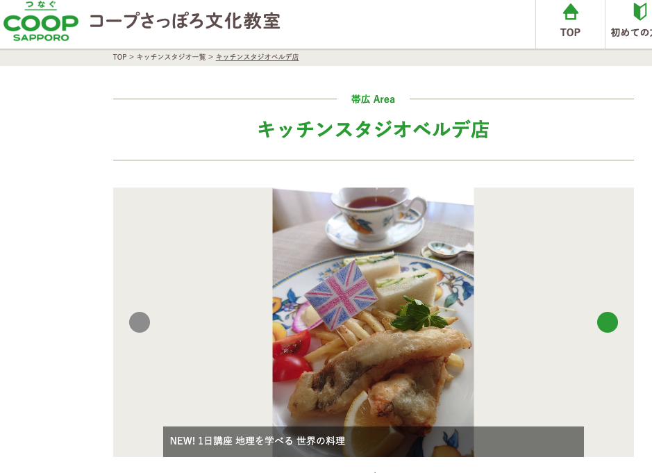Viewport: 652px width, 473px height.
Task: Click the green house TOP icon
Action: pyautogui.click(x=570, y=12)
